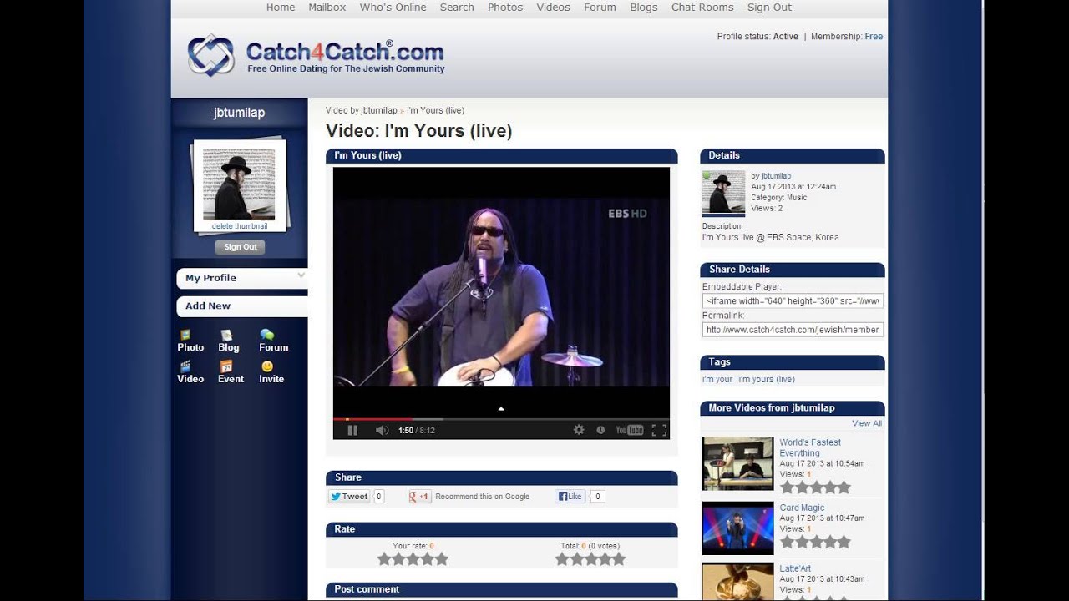Open Search in top navigation

457,8
